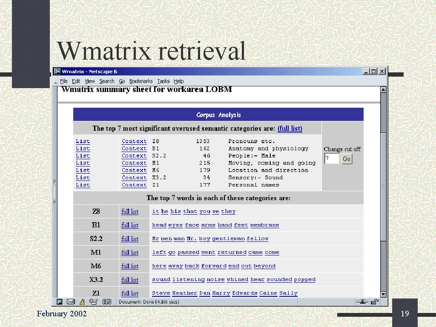This screenshot has width=436, height=327.
Task: Open the Instant Messenger icon
Action: click(x=82, y=302)
